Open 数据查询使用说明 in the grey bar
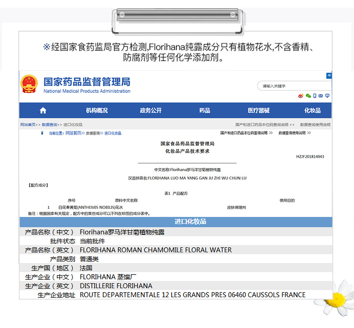The height and width of the screenshot is (328, 354). 315,125
